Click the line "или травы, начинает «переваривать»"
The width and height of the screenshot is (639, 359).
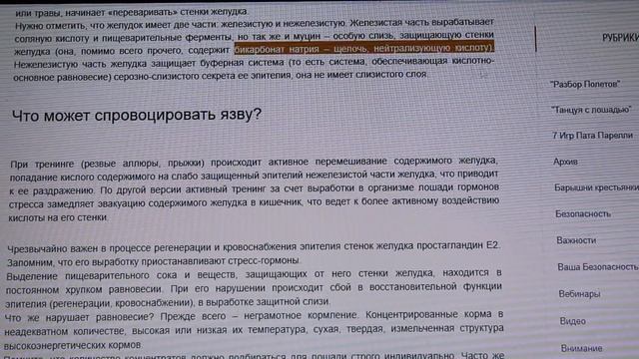pyautogui.click(x=132, y=12)
